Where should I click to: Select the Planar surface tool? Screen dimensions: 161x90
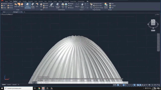10,4
